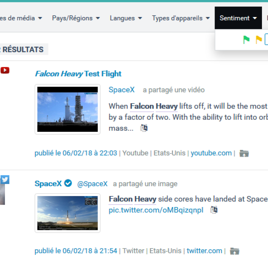This screenshot has height=268, width=268.
Task: Click the RÉSULTATS heading
Action: pos(23,49)
